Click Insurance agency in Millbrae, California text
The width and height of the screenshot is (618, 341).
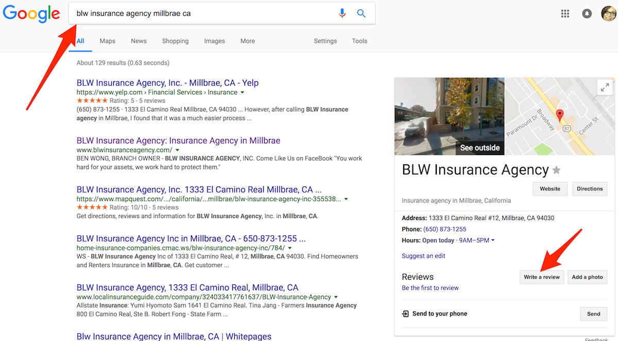click(456, 201)
